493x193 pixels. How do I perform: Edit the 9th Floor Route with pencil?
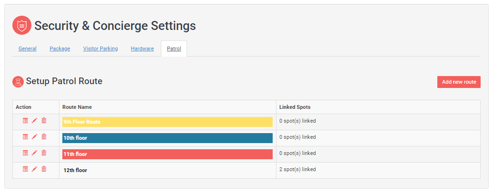click(34, 121)
